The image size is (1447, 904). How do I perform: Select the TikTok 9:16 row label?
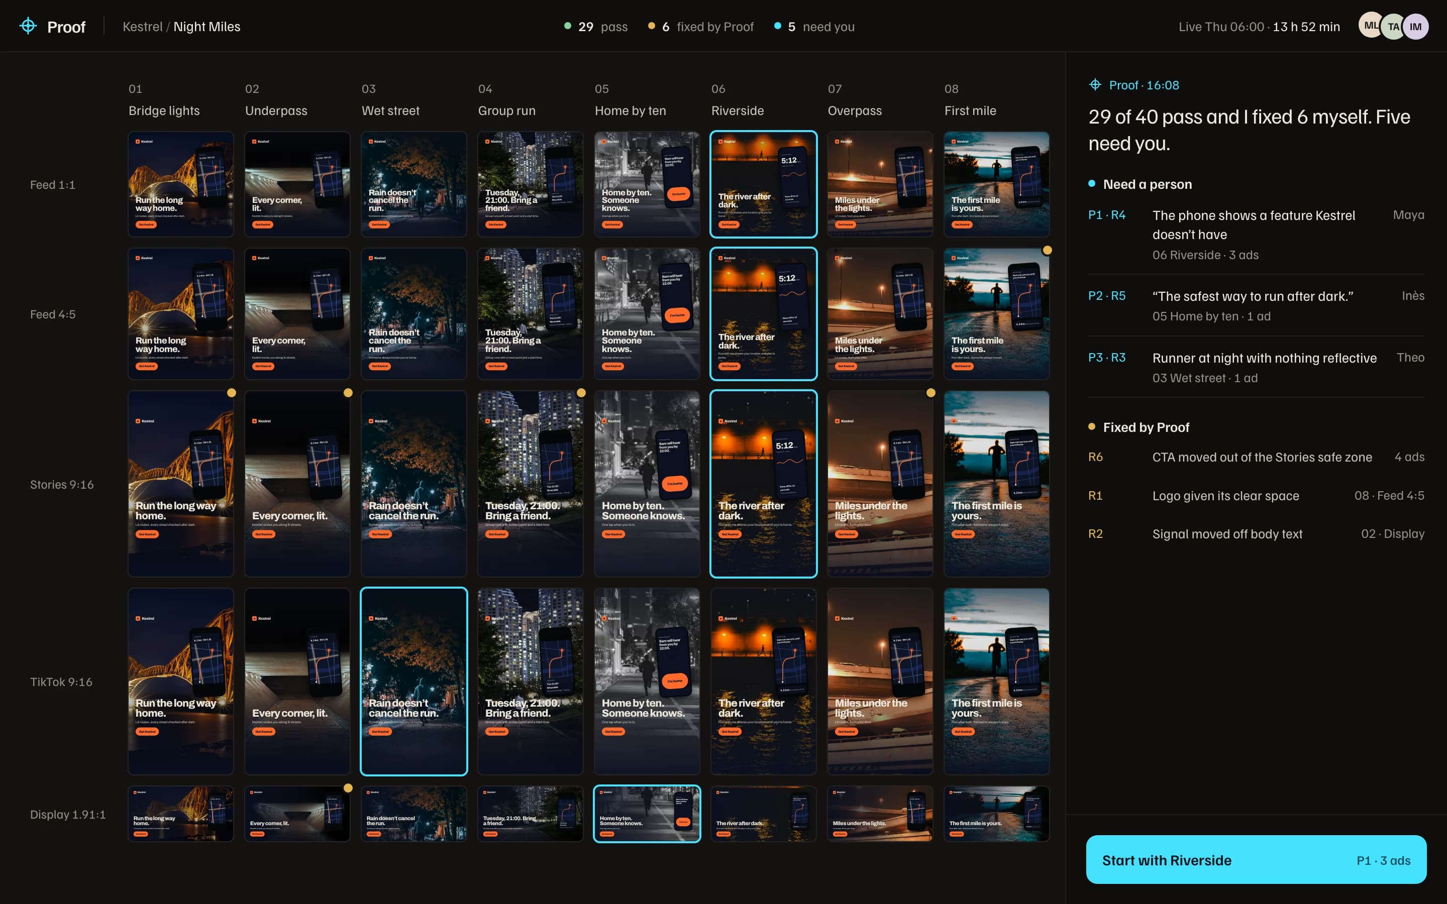tap(61, 682)
